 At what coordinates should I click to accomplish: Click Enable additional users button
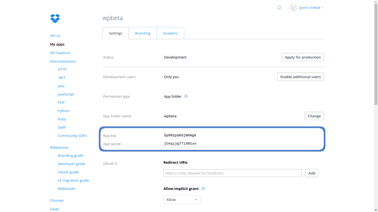[300, 77]
